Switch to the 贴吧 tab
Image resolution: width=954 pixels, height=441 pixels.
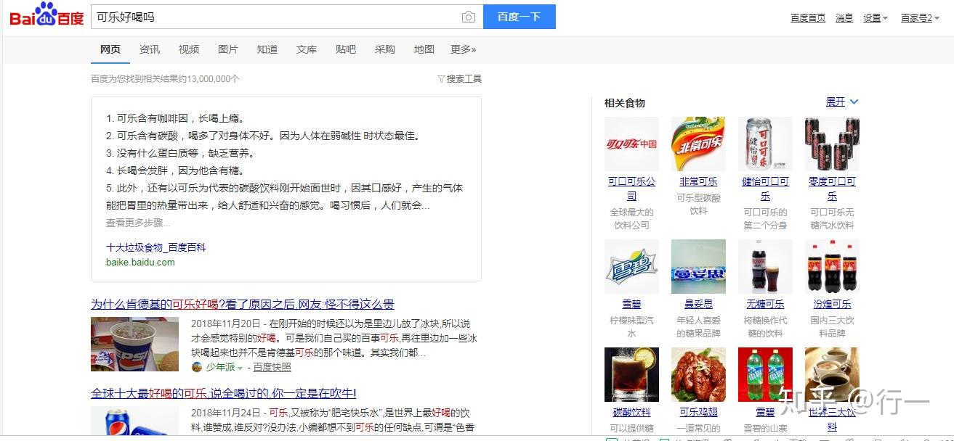click(x=346, y=49)
